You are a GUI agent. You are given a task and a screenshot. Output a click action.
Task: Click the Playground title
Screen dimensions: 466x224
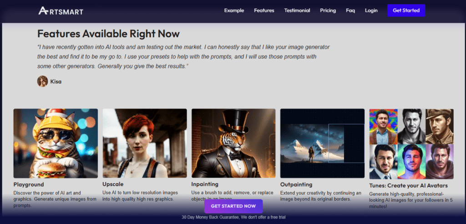click(x=29, y=184)
